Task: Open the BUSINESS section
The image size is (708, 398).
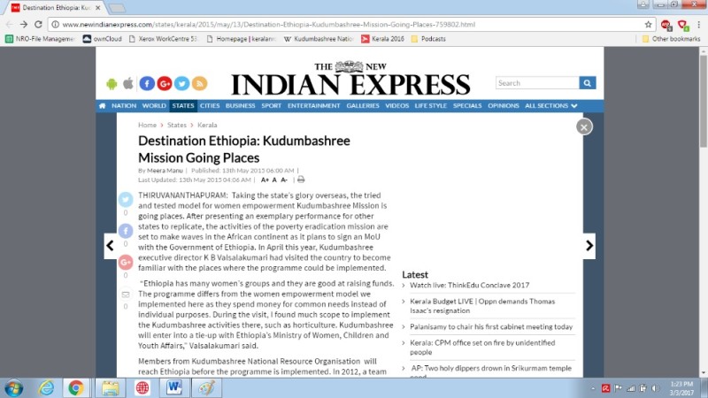Action: coord(240,105)
